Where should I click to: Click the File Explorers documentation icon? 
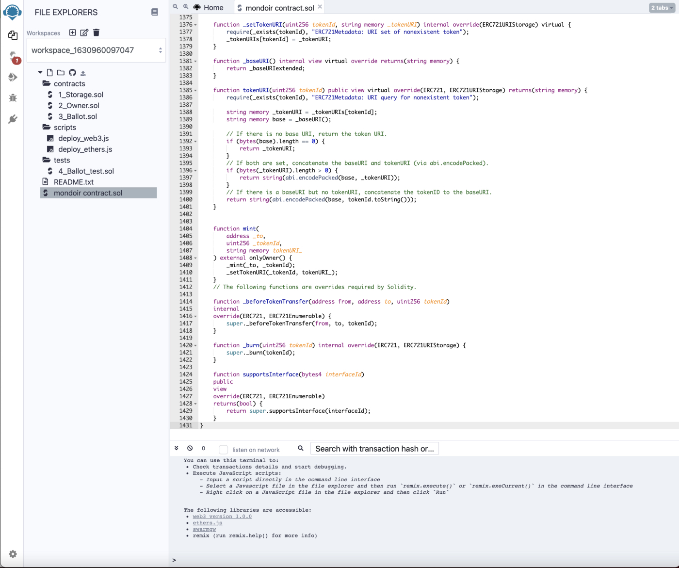[155, 12]
